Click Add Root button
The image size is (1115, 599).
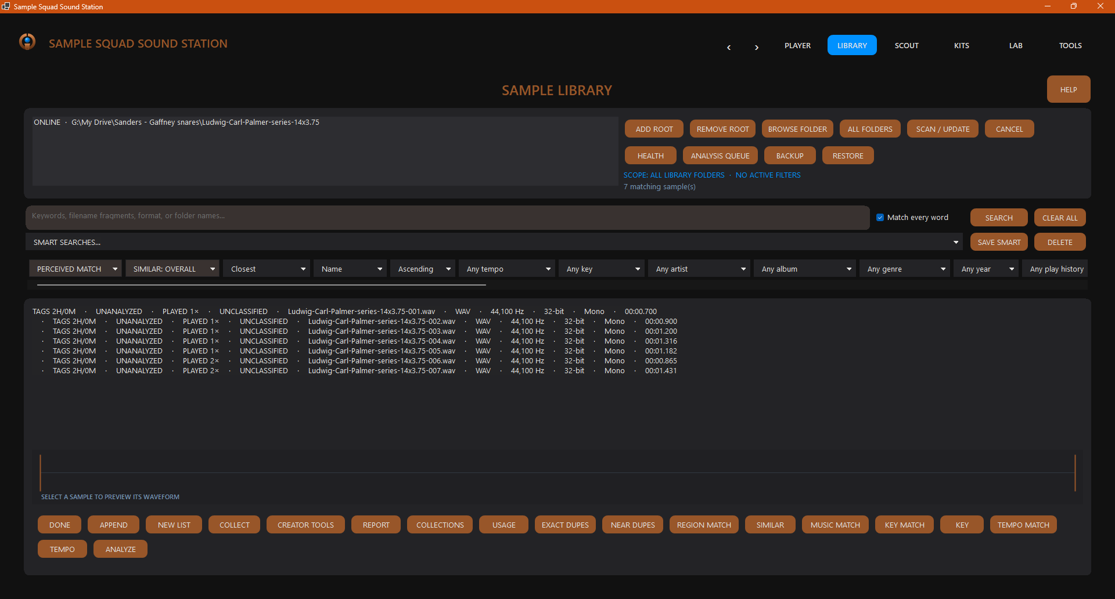coord(654,129)
